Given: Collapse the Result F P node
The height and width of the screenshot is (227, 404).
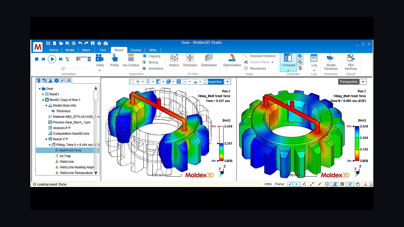Looking at the screenshot, I should click(46, 139).
